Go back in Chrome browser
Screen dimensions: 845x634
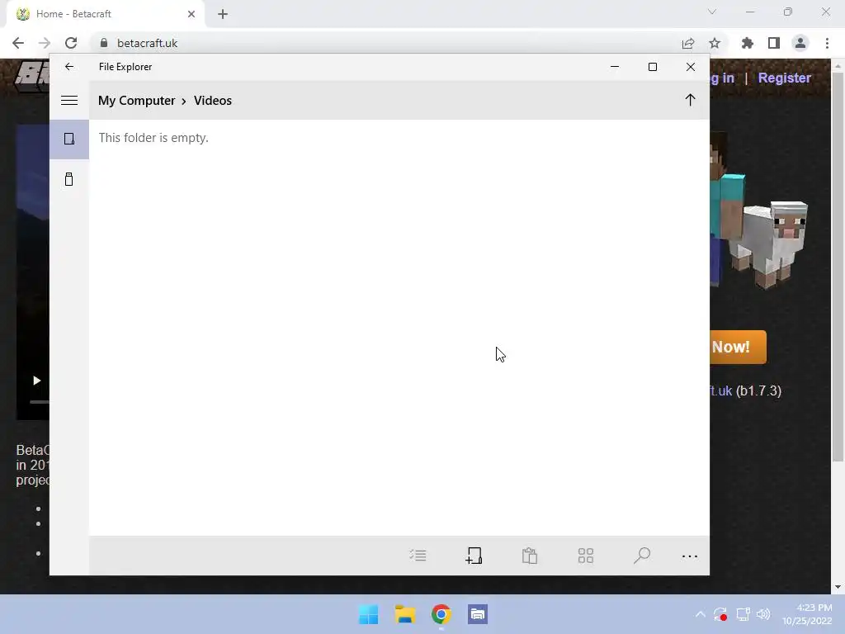tap(18, 43)
